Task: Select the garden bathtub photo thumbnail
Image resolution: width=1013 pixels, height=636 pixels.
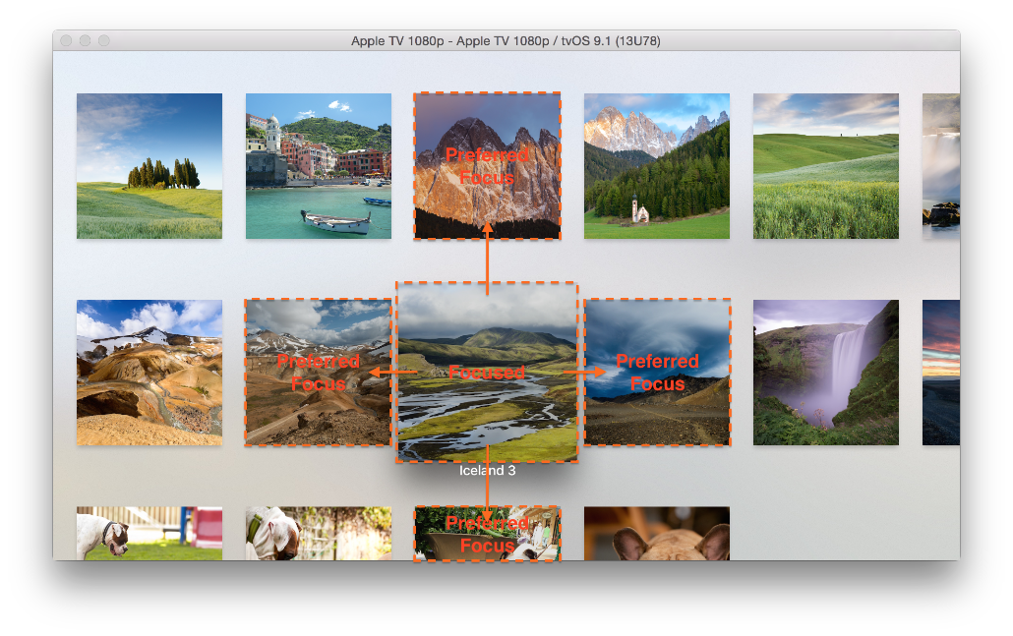Action: 487,534
